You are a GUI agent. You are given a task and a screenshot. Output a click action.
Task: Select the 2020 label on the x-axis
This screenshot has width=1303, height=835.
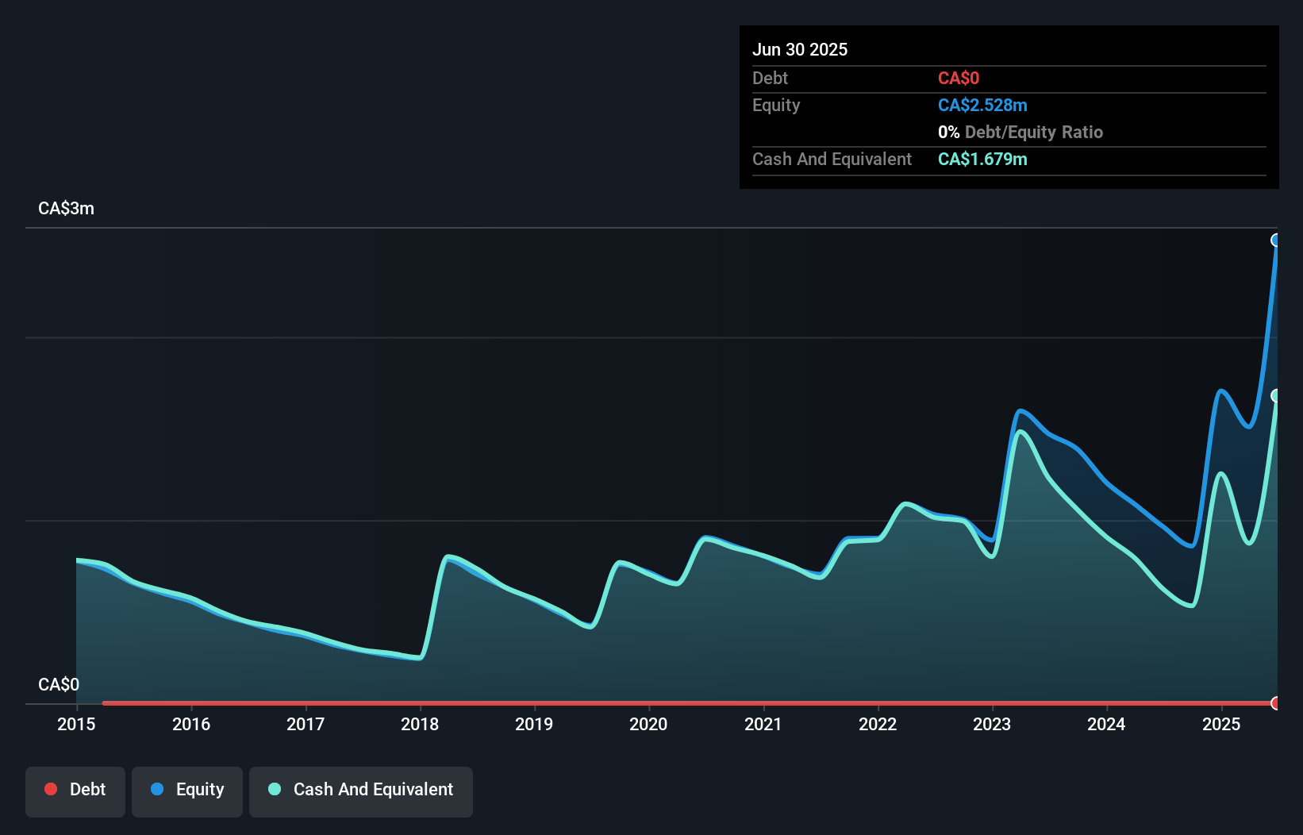click(x=648, y=724)
